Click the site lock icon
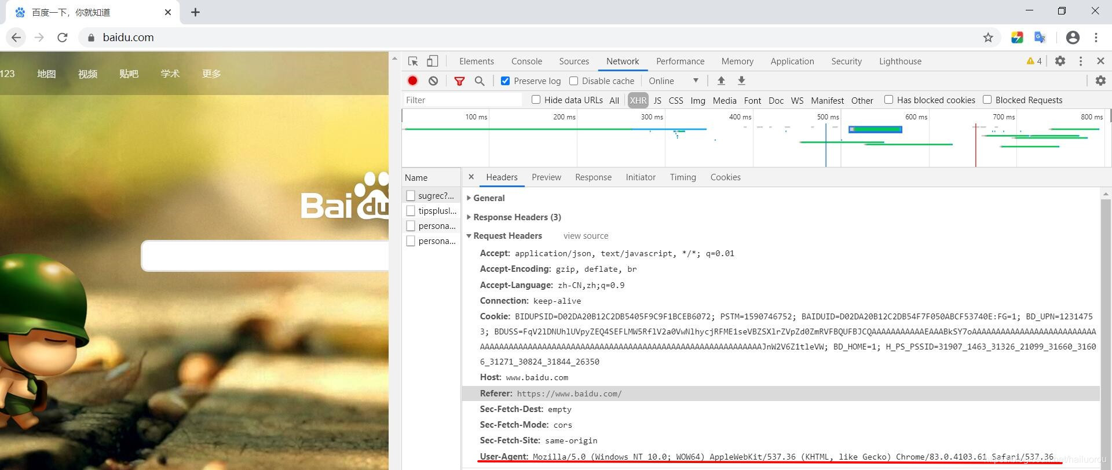 (x=91, y=38)
